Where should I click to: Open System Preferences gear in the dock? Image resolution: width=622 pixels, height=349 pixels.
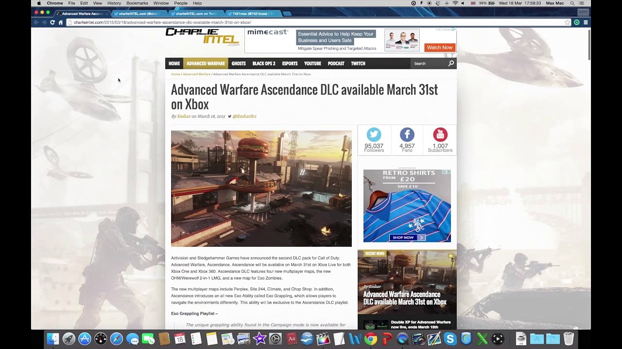point(276,339)
